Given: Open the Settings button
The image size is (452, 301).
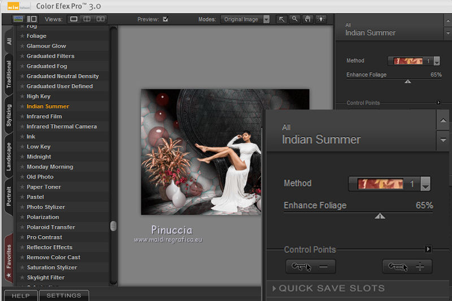Looking at the screenshot, I should coord(63,295).
